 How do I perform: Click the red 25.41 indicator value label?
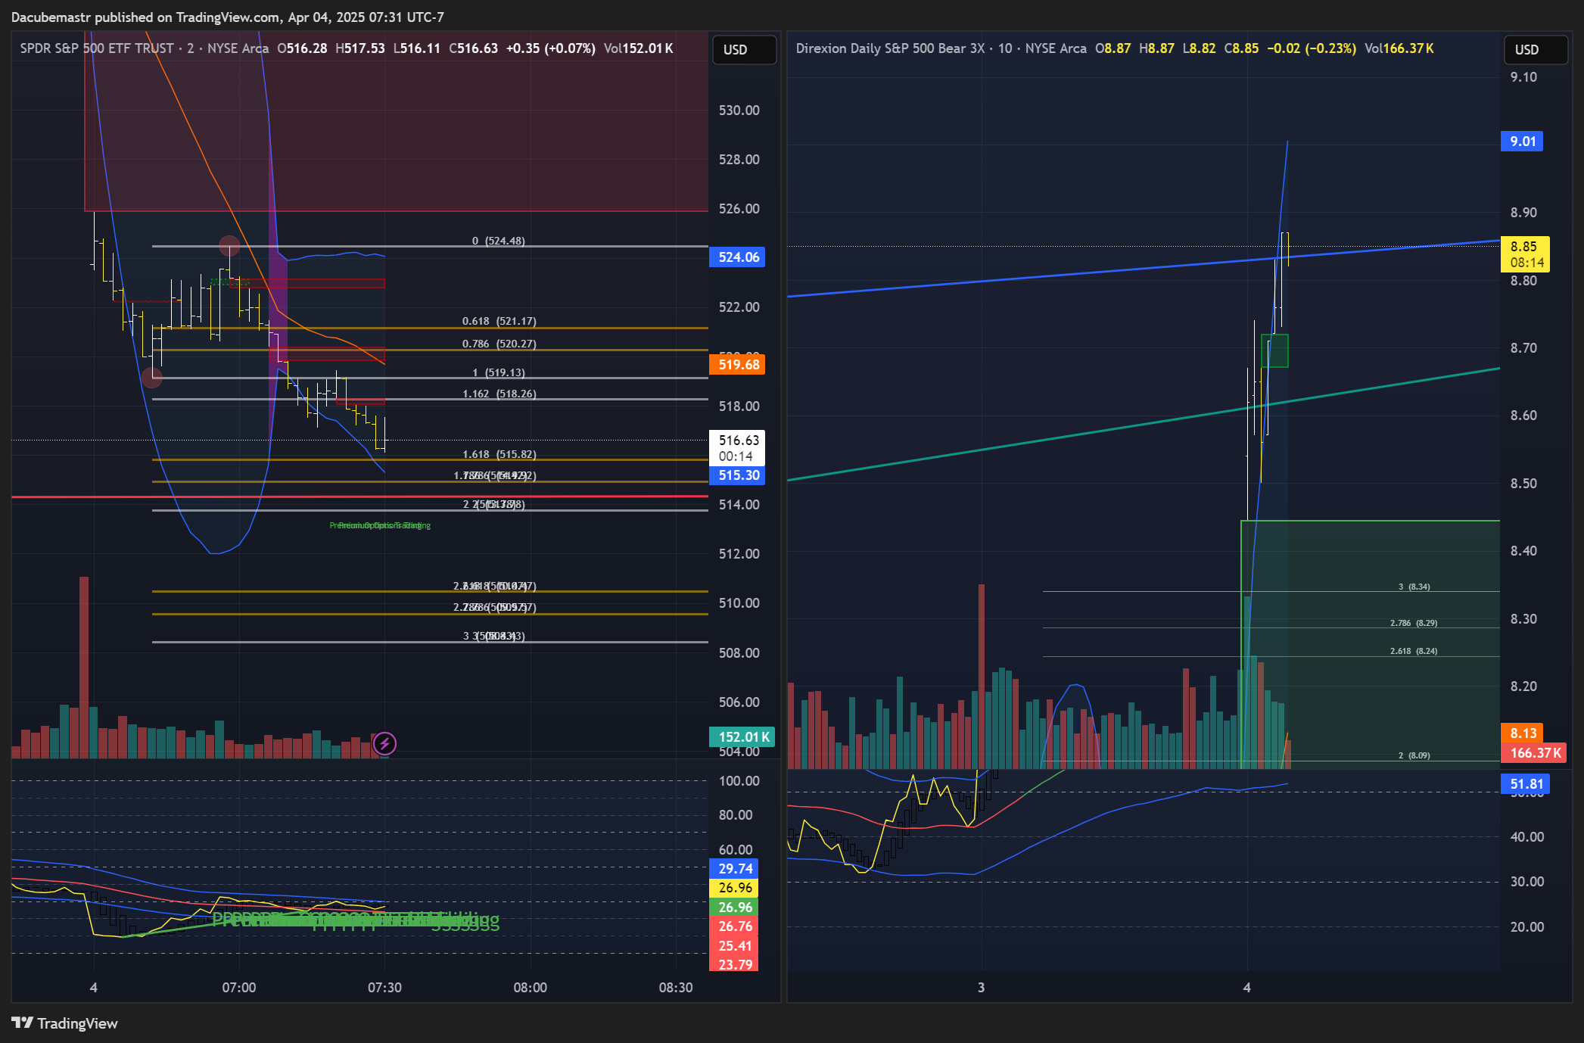pos(734,946)
